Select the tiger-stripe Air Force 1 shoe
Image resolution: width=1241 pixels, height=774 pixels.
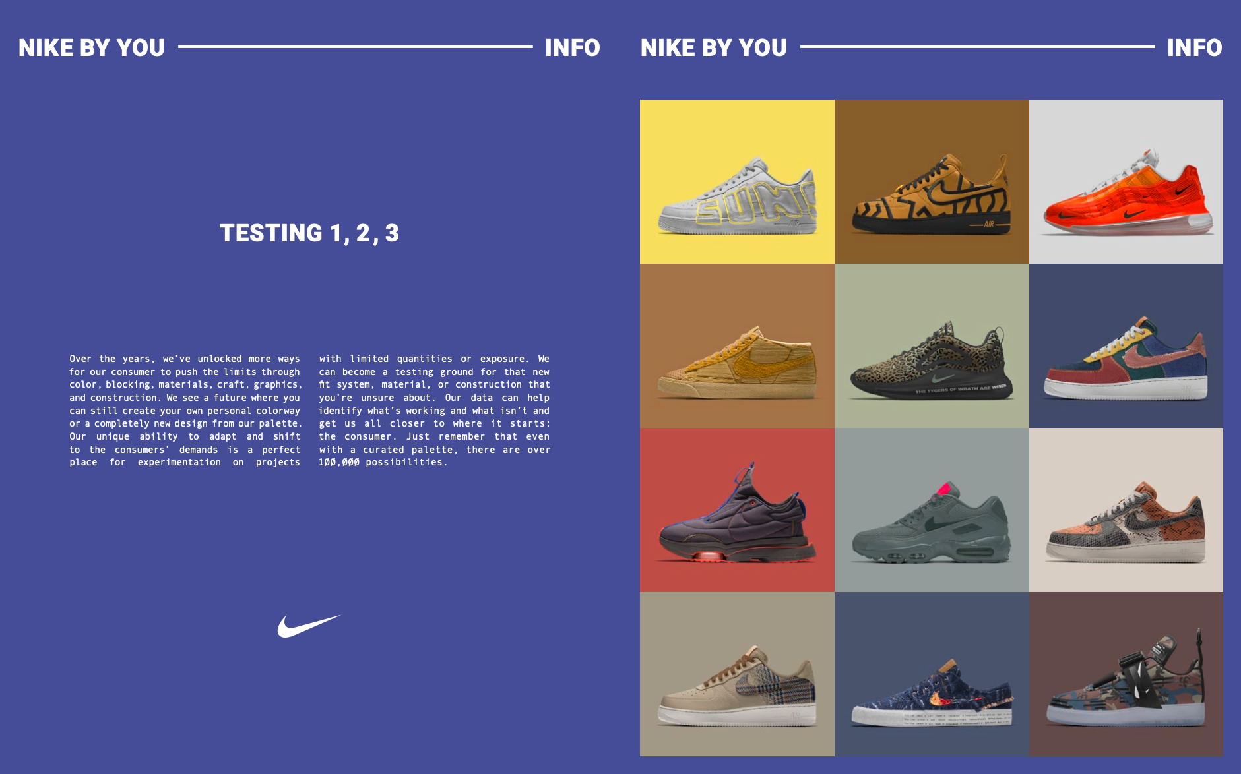(932, 181)
